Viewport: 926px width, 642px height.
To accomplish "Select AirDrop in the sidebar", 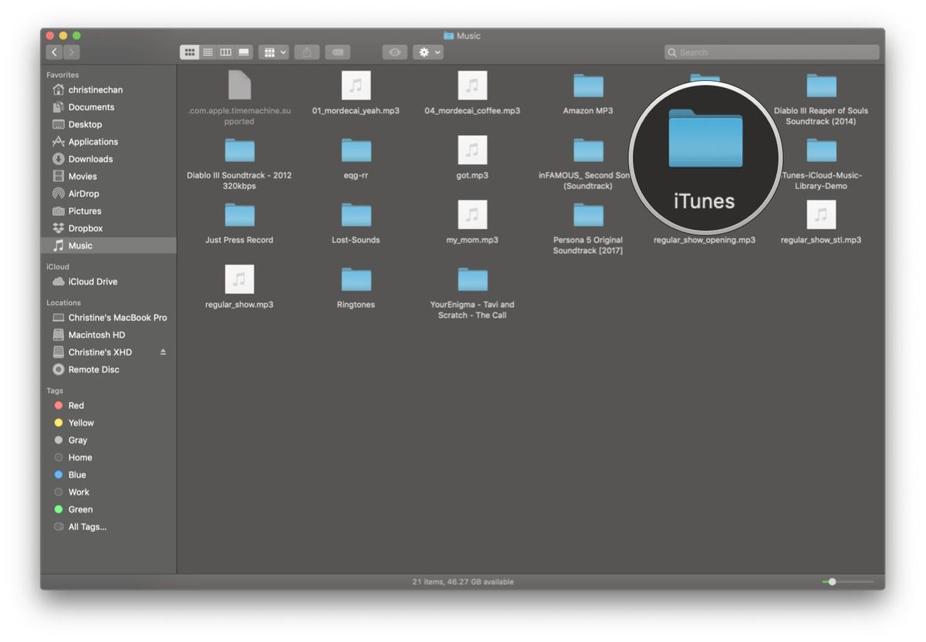I will [85, 193].
